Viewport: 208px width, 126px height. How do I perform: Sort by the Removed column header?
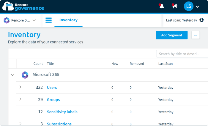(x=137, y=64)
